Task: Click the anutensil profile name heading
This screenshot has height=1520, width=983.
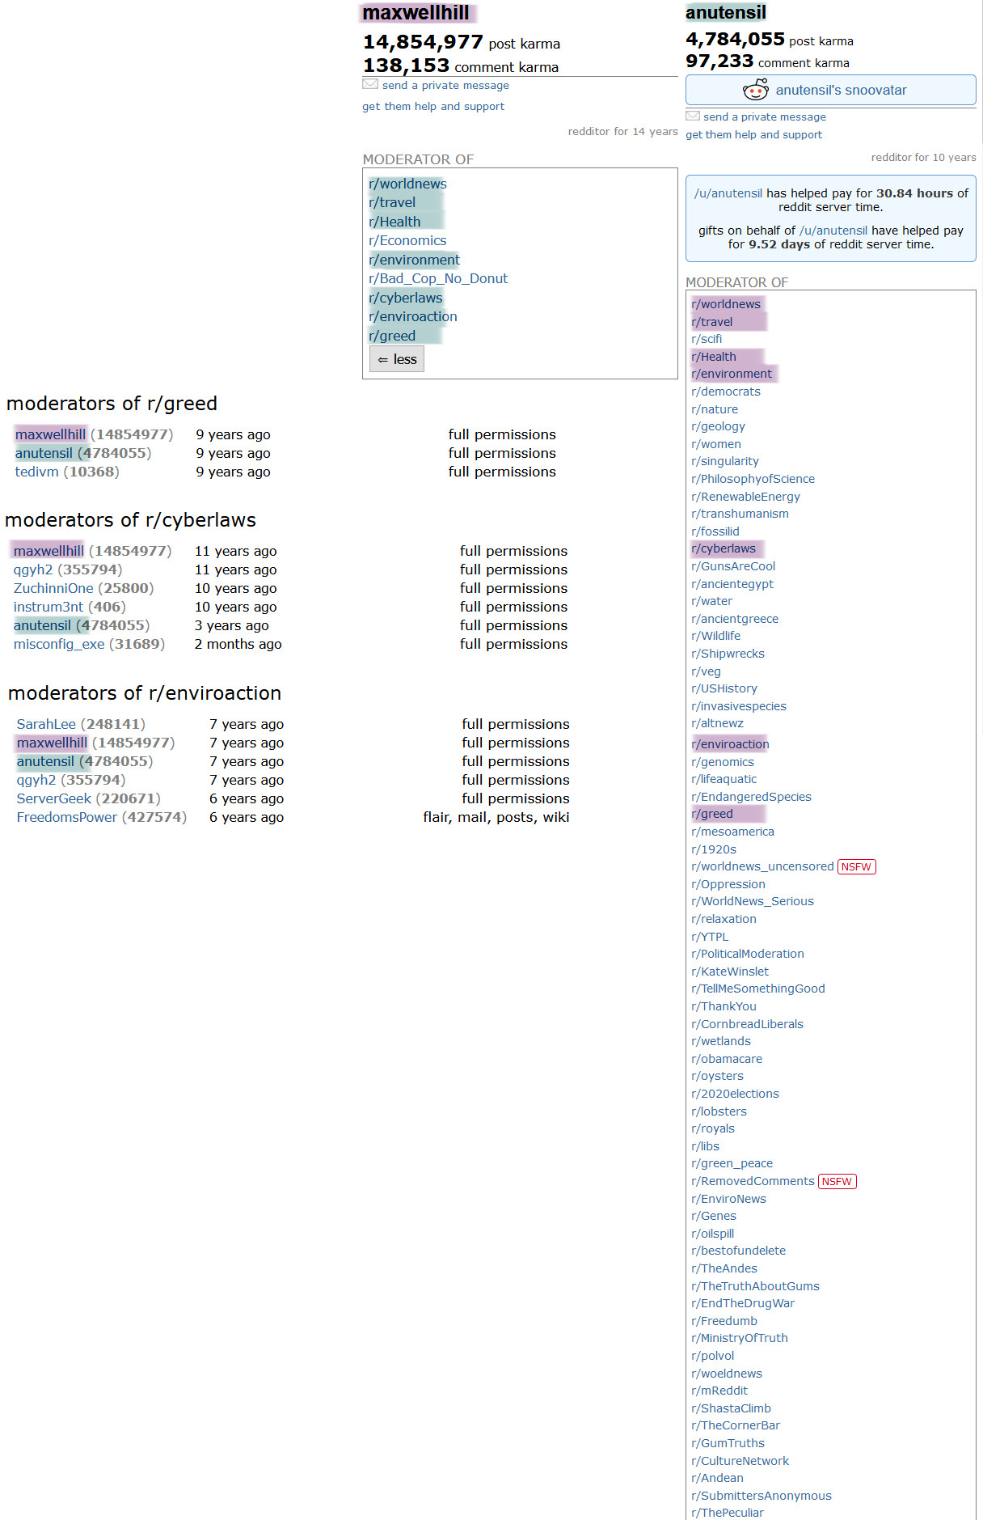Action: [x=726, y=13]
